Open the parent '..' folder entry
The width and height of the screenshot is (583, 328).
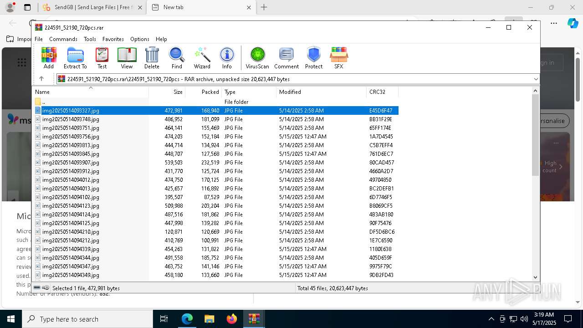click(x=44, y=102)
